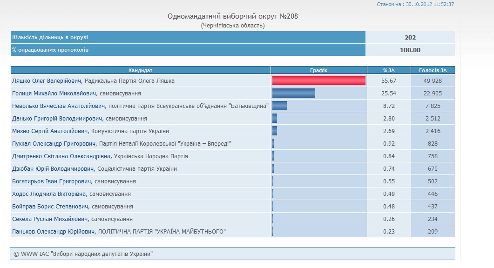Click Михно Сергій Анатолійович name
The height and width of the screenshot is (268, 494).
[50, 131]
